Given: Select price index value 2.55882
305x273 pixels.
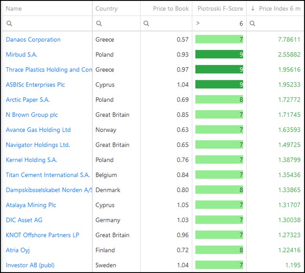Looking at the screenshot, I should click(x=289, y=55).
